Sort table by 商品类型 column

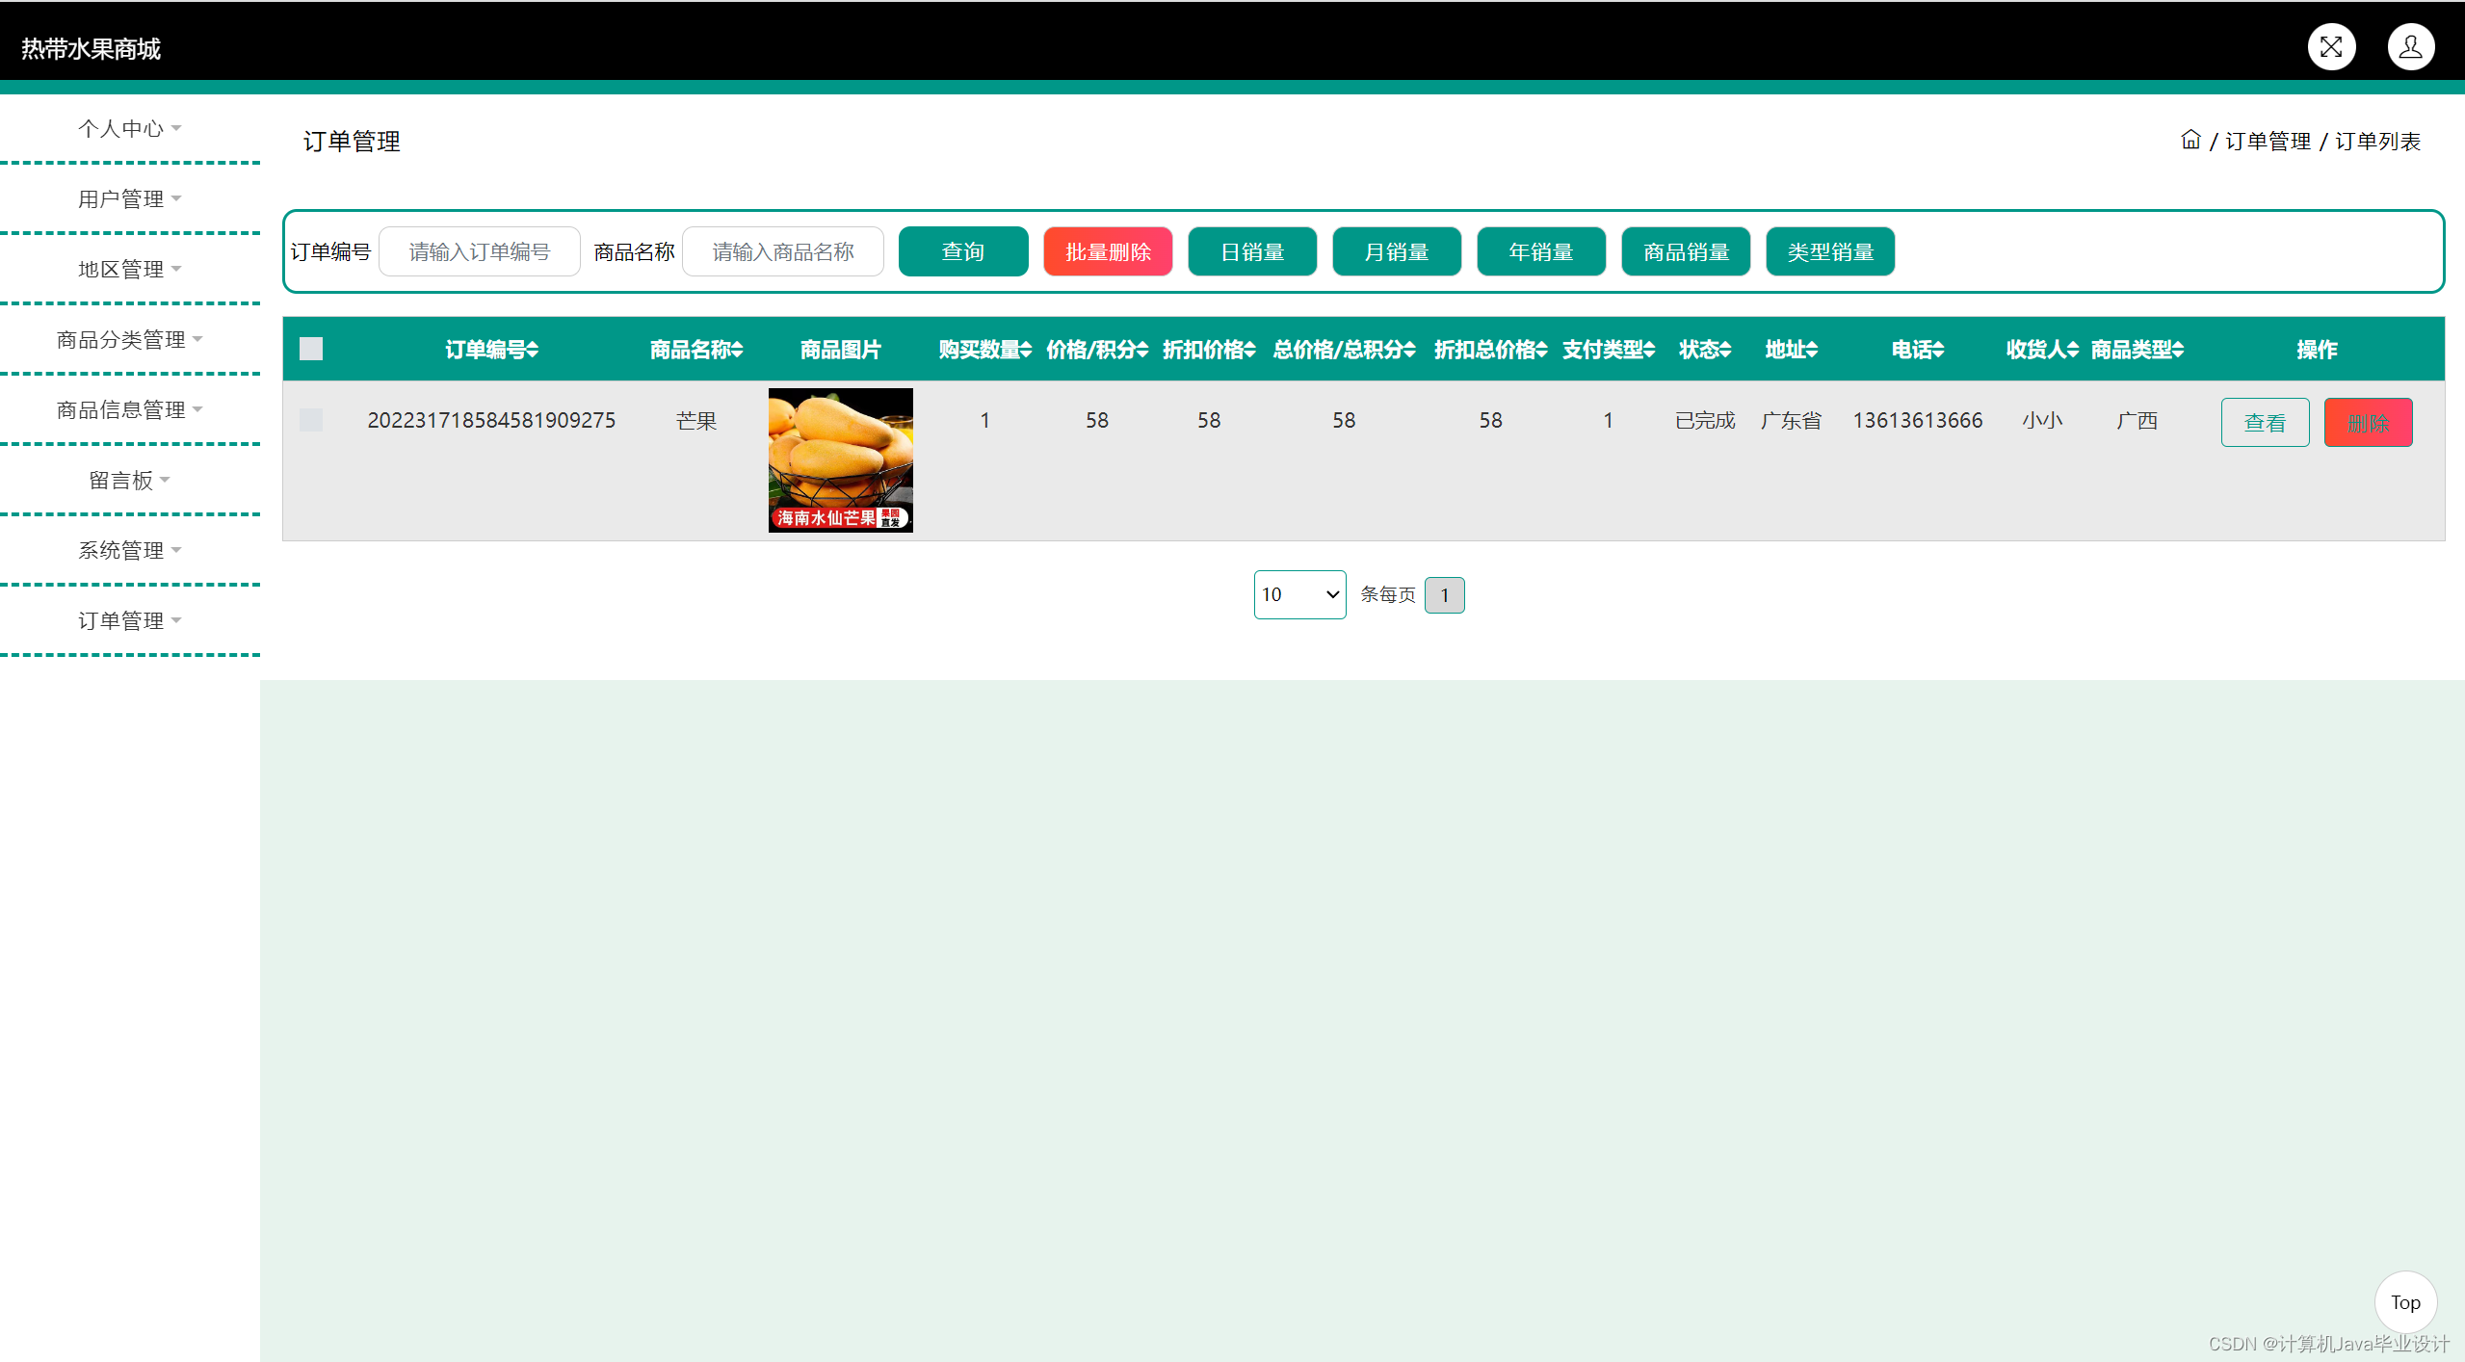click(x=2178, y=350)
